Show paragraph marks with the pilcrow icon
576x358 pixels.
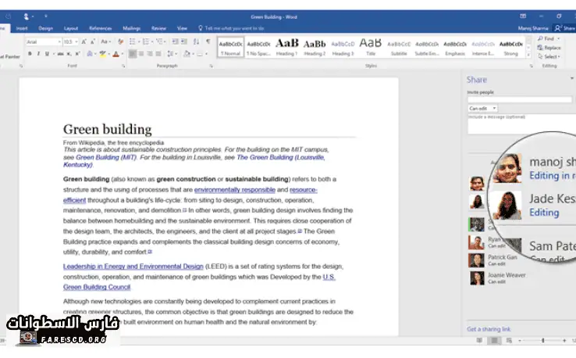(x=208, y=41)
